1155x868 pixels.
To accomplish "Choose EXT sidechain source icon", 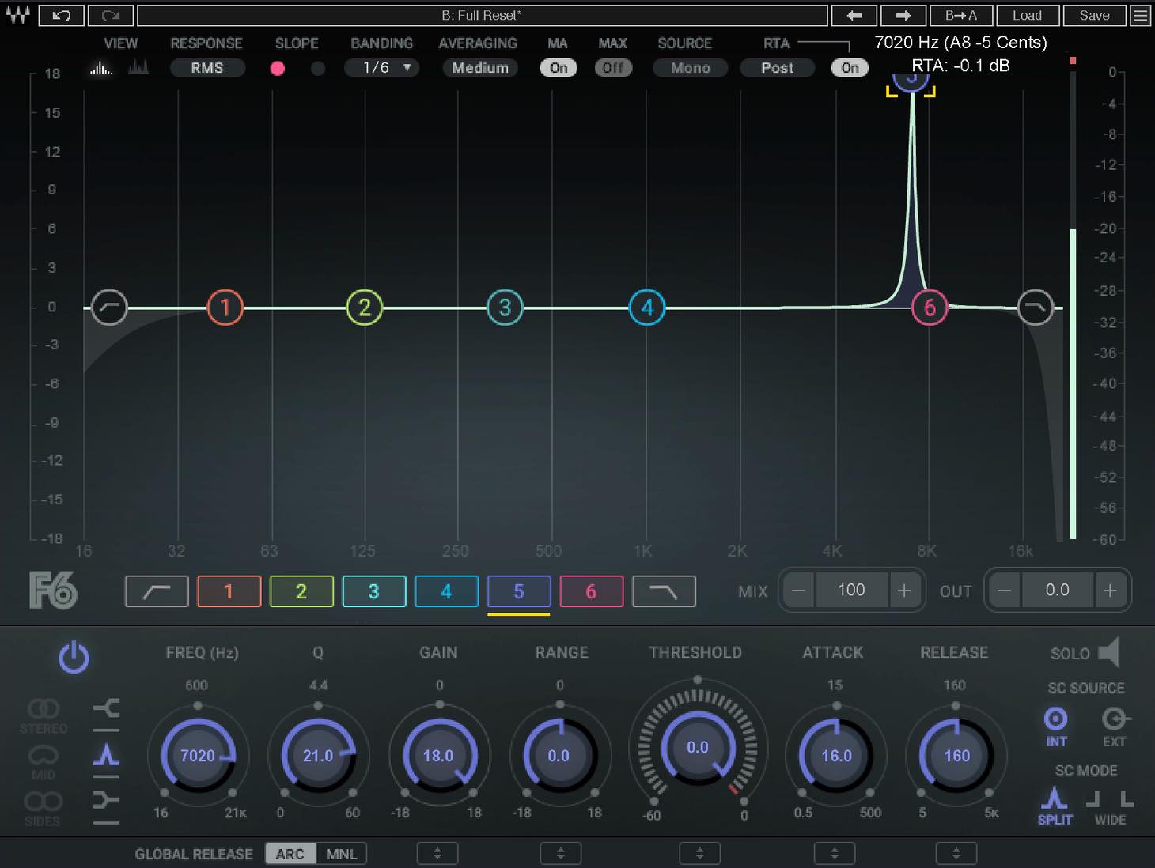I will [1114, 719].
